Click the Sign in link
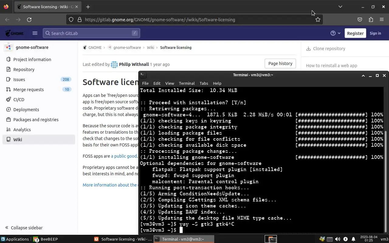The height and width of the screenshot is (243, 389). (375, 33)
